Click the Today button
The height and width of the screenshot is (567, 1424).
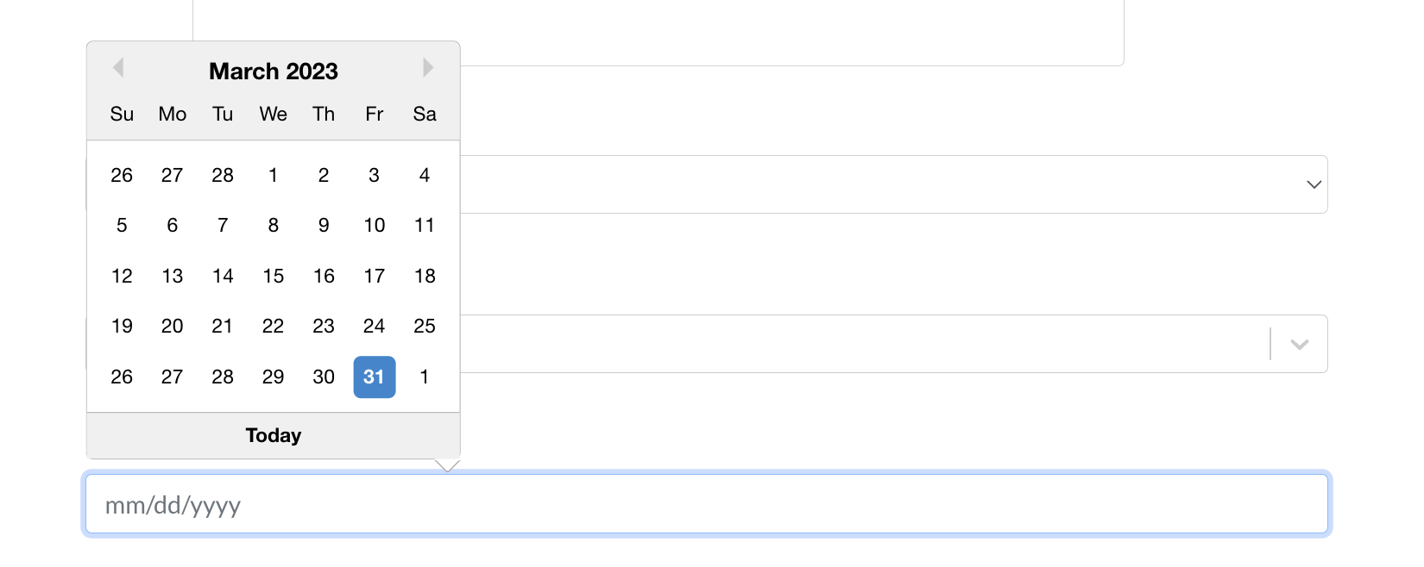[x=274, y=435]
